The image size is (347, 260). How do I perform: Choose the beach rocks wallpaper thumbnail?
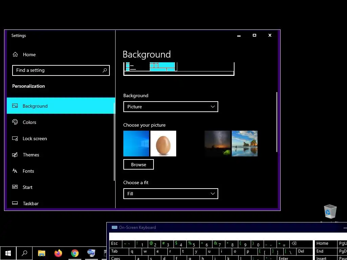[x=245, y=144]
